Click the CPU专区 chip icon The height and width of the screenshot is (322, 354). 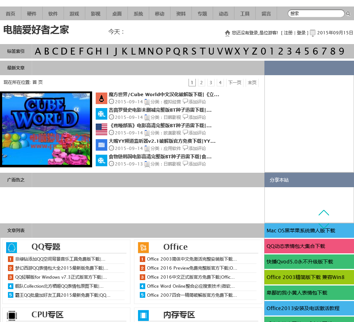(12, 315)
